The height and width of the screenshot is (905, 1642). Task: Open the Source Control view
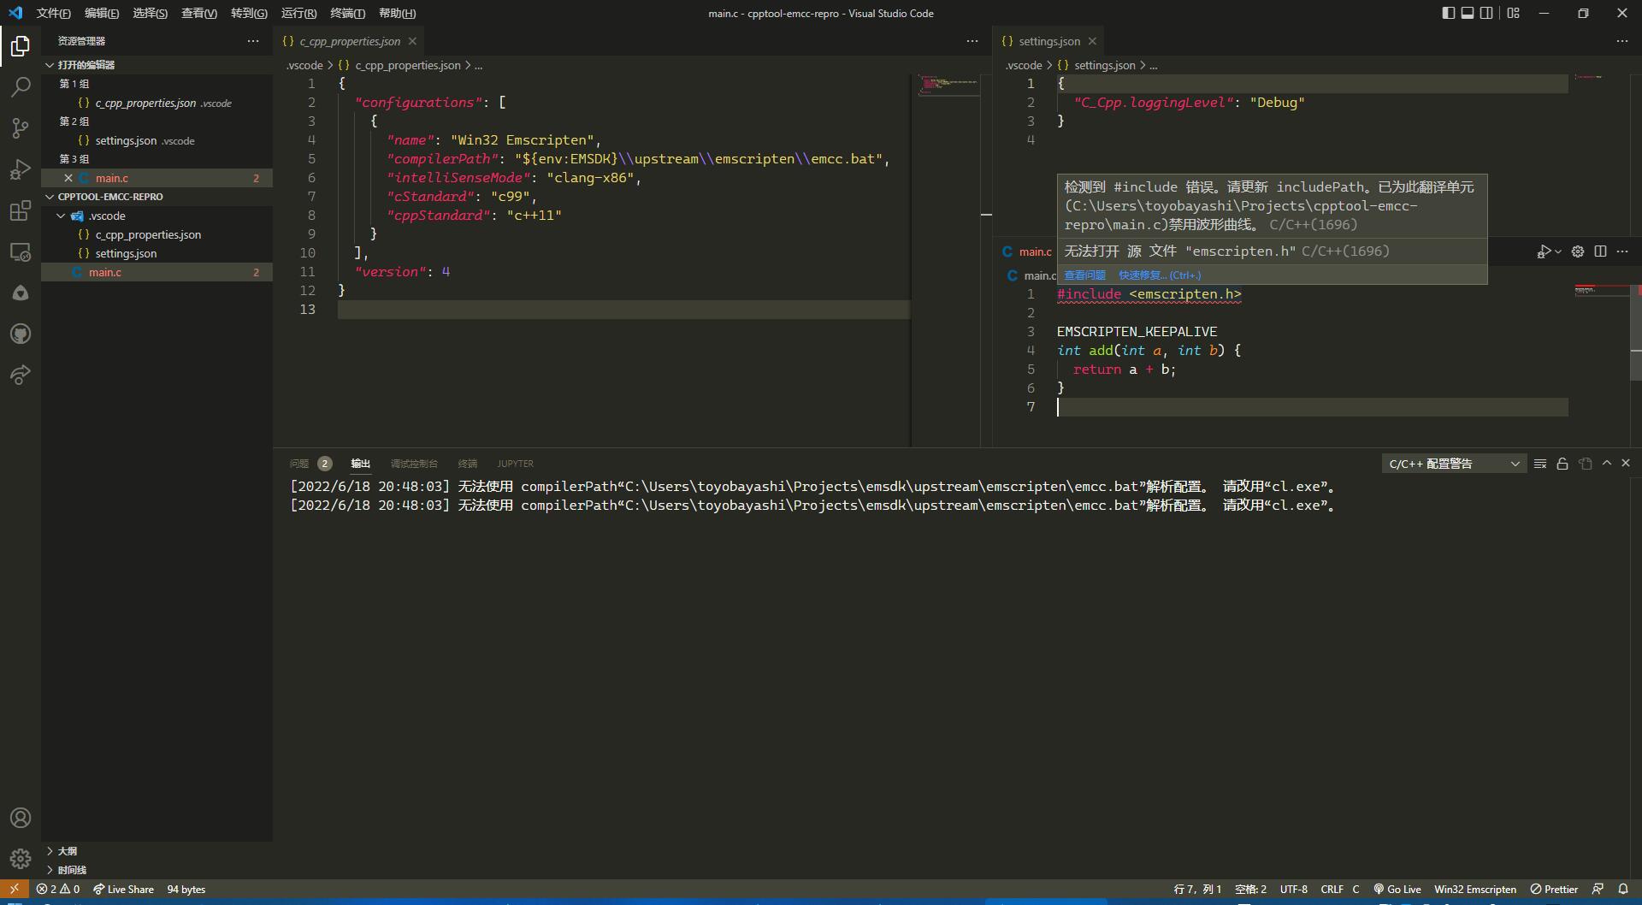click(21, 128)
